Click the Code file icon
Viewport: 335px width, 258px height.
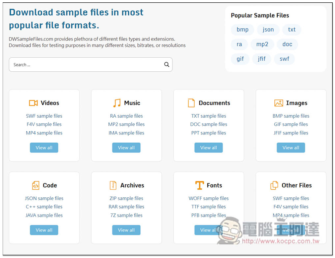pyautogui.click(x=36, y=185)
